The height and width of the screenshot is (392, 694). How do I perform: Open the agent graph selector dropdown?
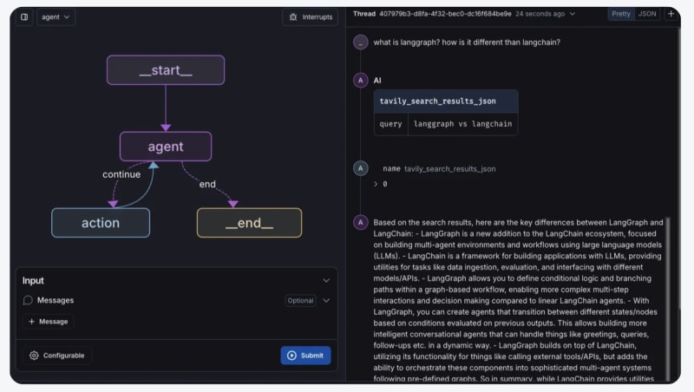click(x=56, y=16)
